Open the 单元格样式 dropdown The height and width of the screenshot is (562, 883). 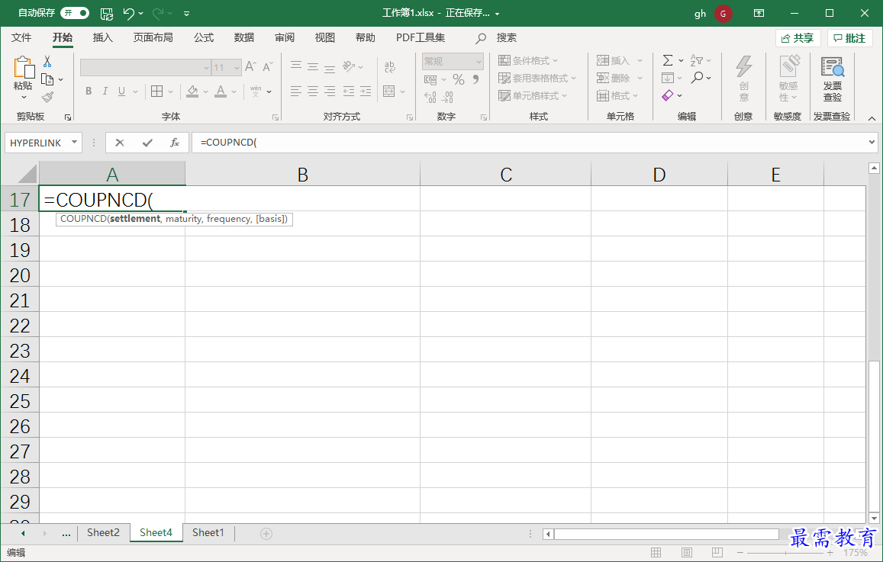pyautogui.click(x=533, y=95)
